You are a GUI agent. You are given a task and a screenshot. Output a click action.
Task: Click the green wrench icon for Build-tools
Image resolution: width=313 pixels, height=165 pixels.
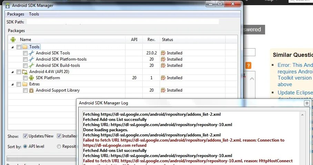tap(31, 65)
